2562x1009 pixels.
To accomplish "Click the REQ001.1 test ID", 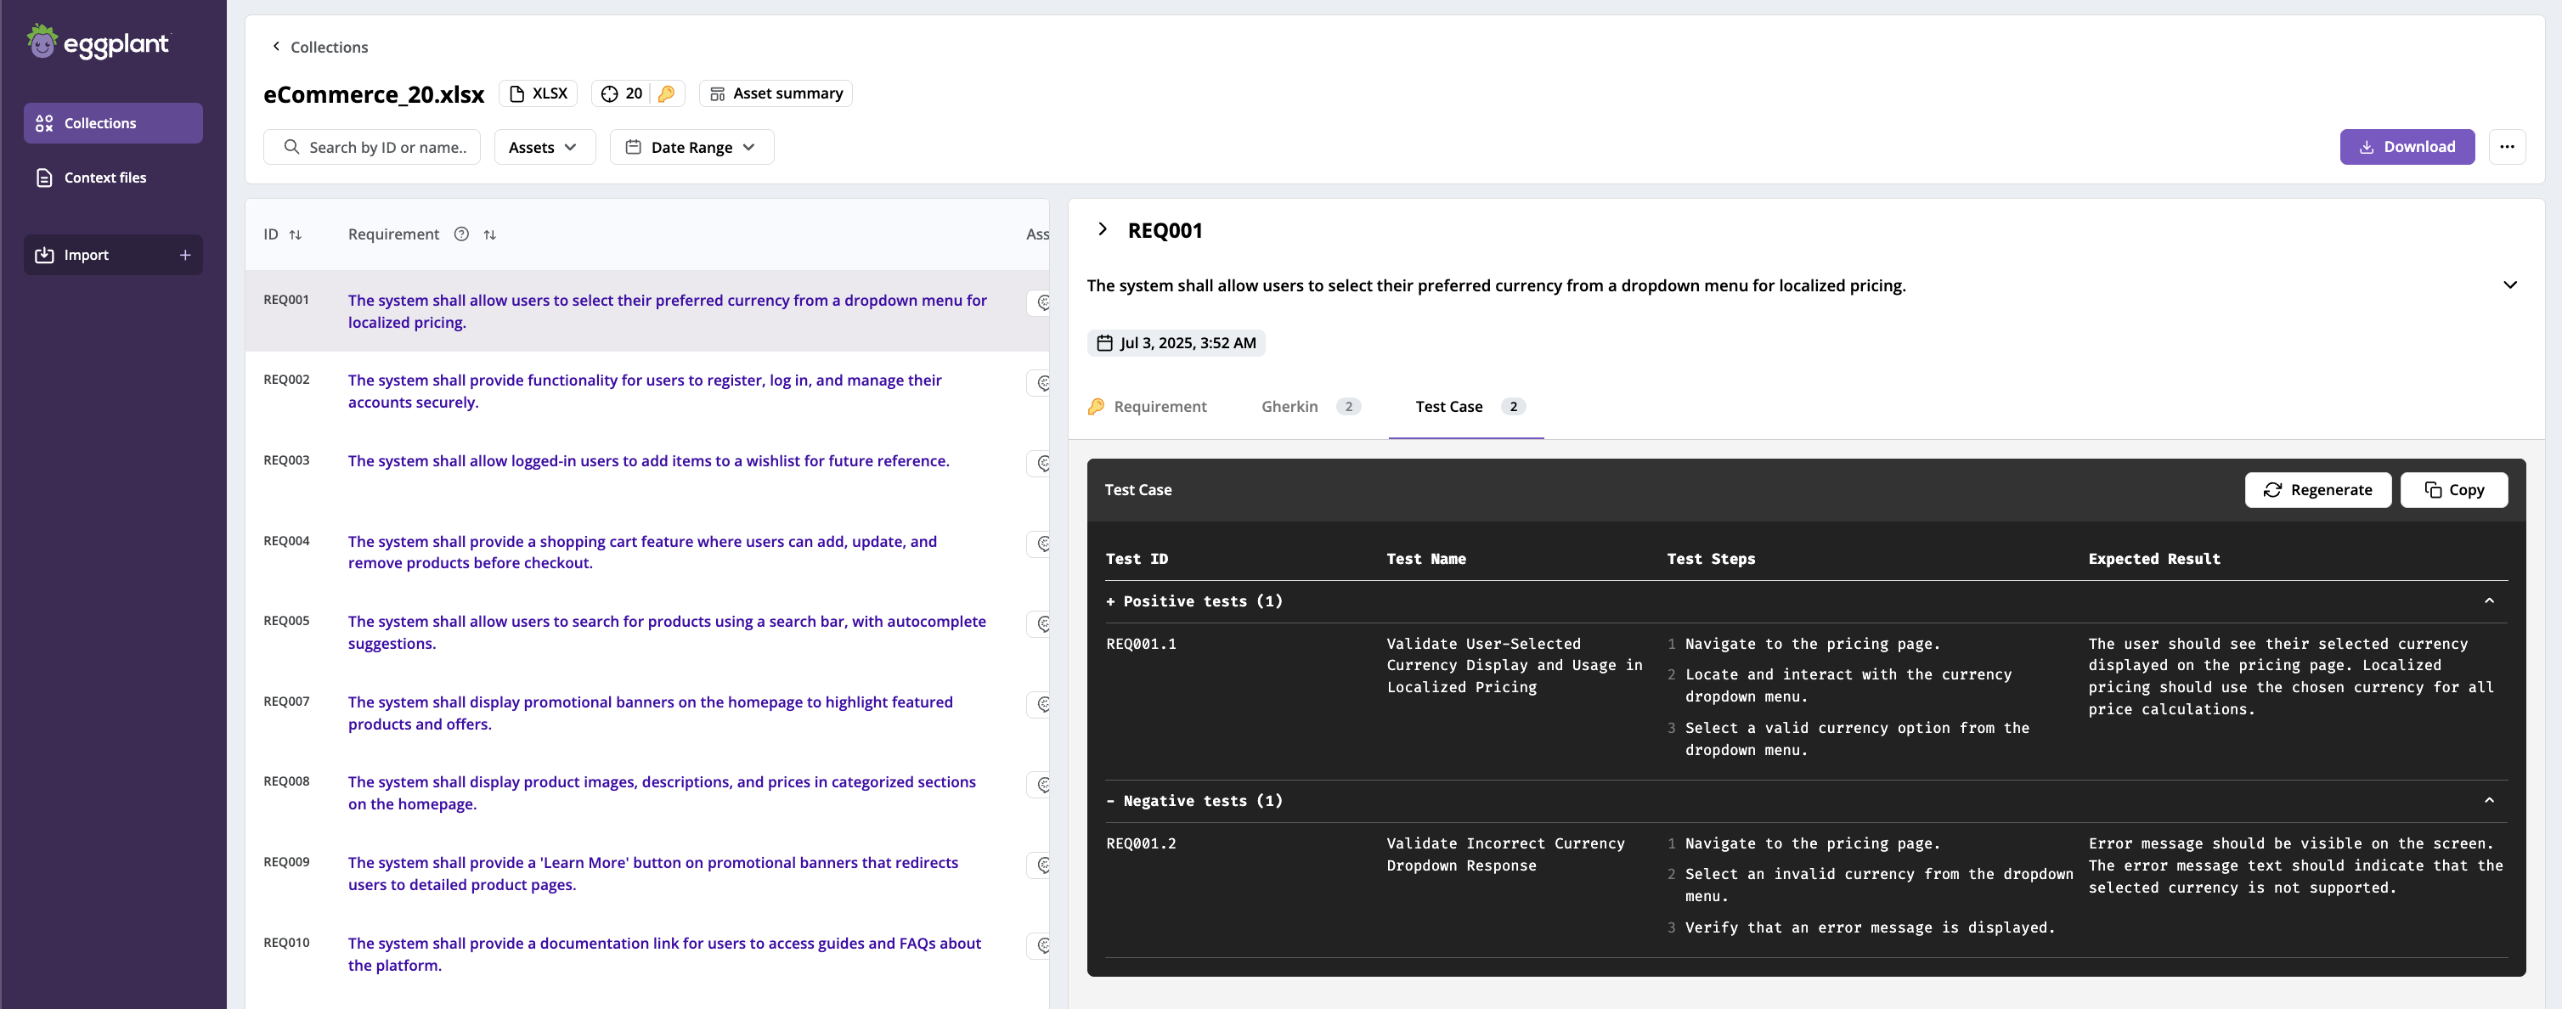I will [1141, 644].
